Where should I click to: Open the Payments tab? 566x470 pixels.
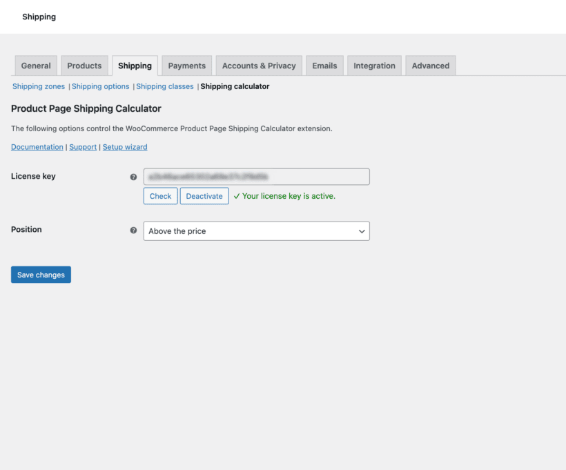click(x=186, y=66)
